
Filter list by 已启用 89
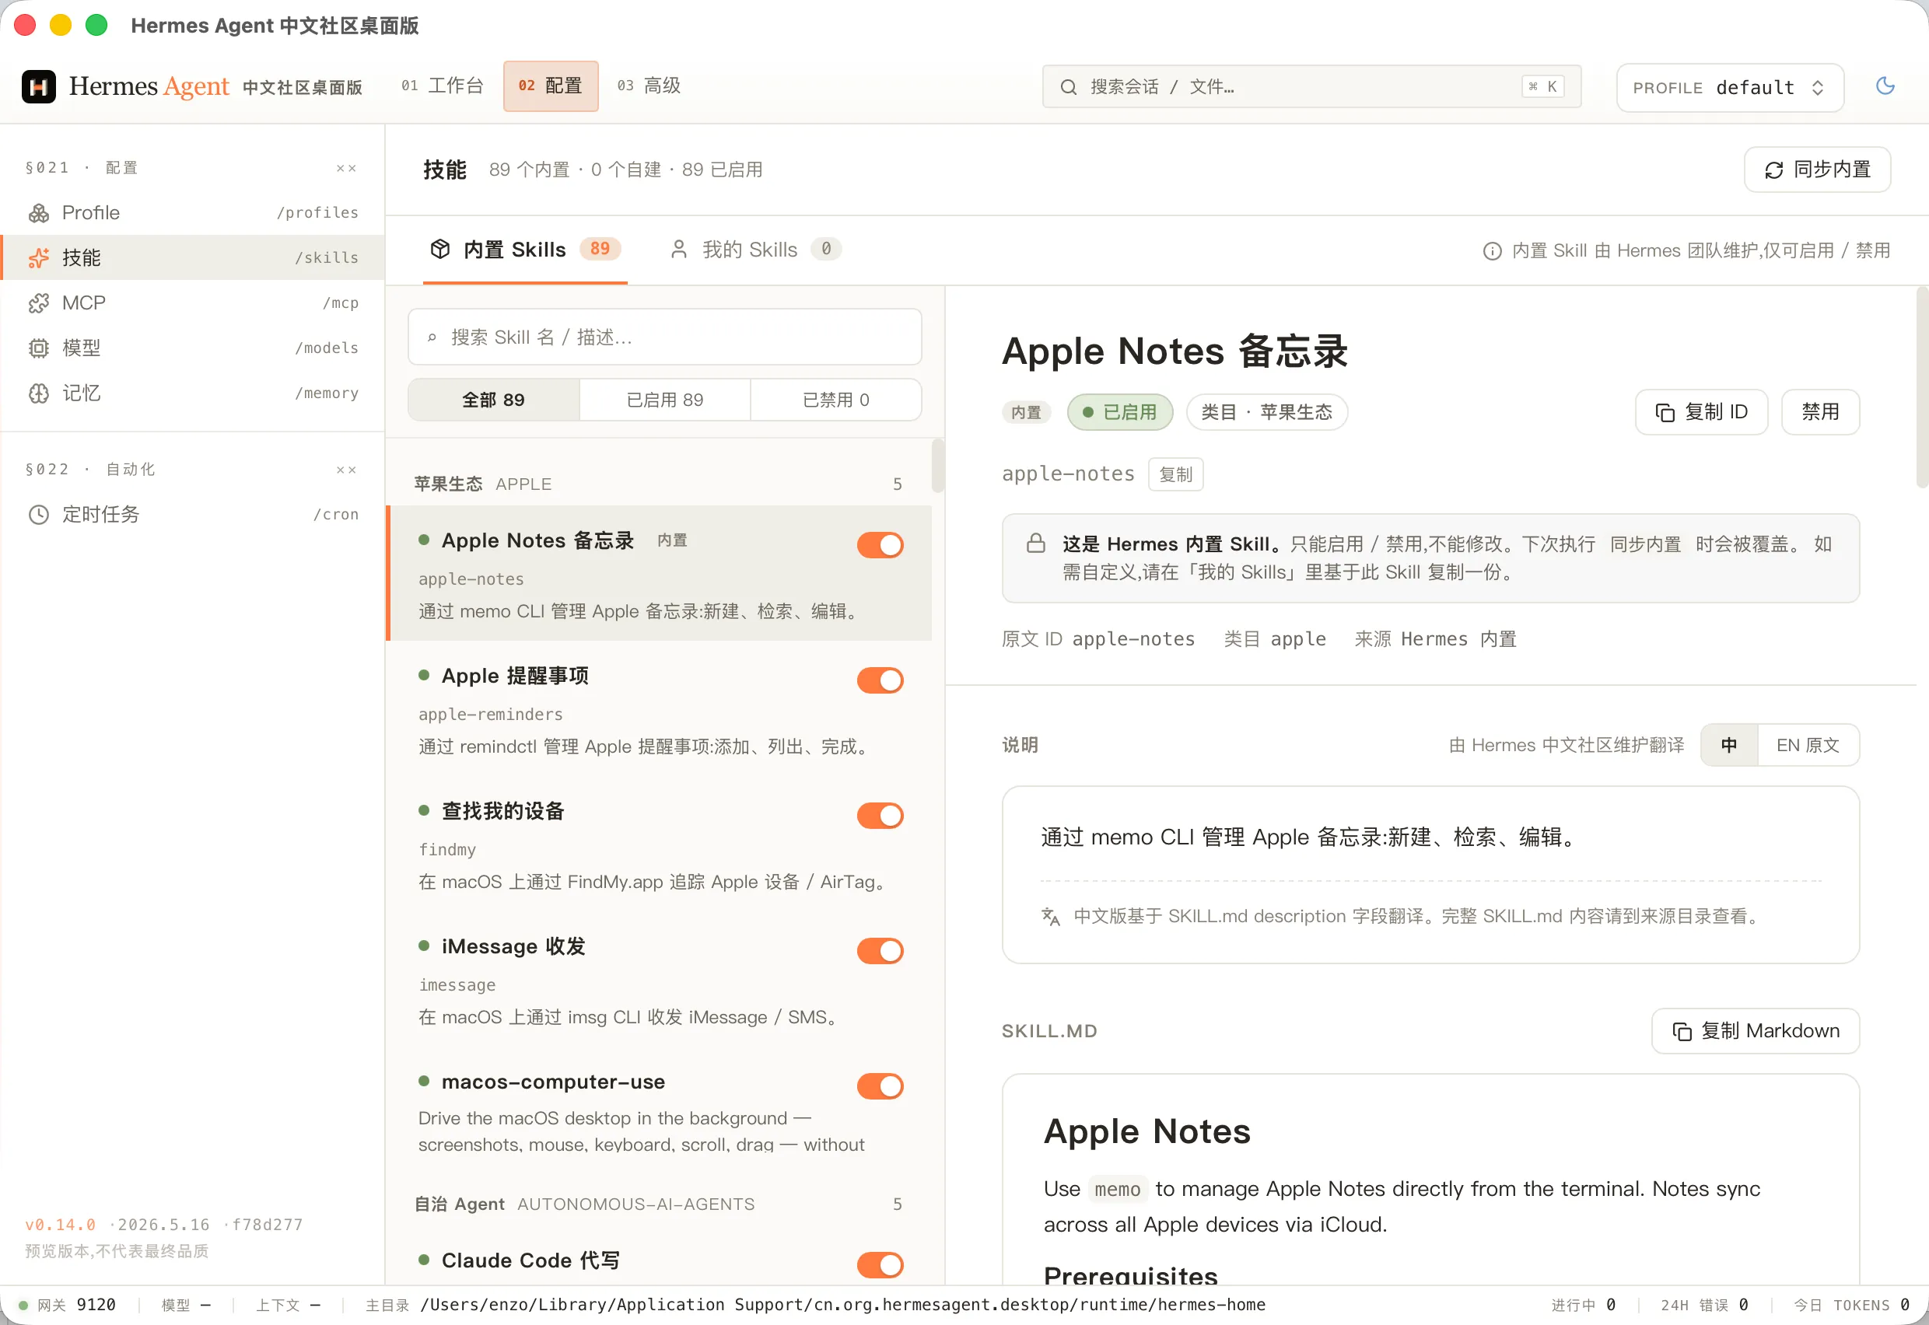[664, 400]
